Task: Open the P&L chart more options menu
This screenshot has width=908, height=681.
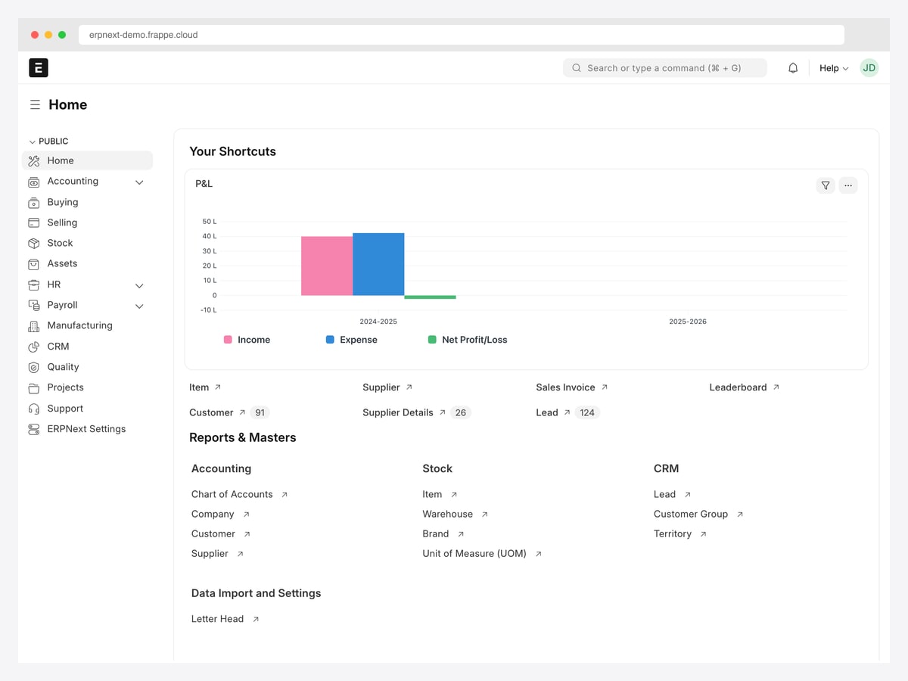Action: point(848,185)
